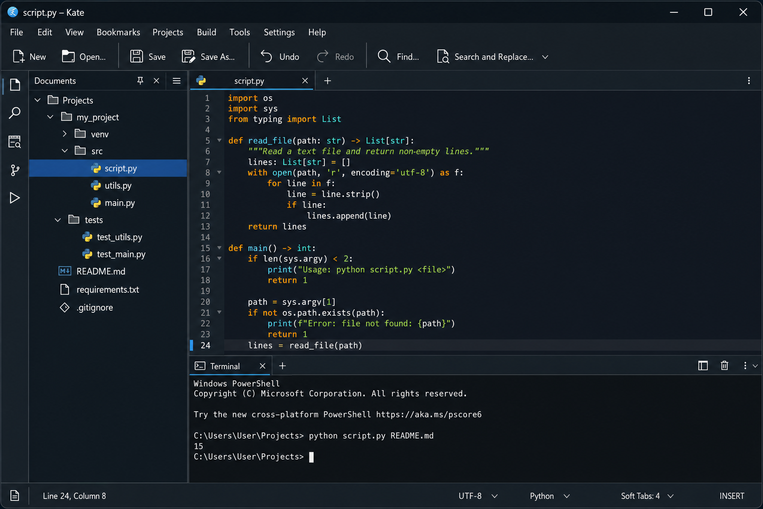
Task: Toggle the INSERT mode indicator
Action: [x=732, y=496]
